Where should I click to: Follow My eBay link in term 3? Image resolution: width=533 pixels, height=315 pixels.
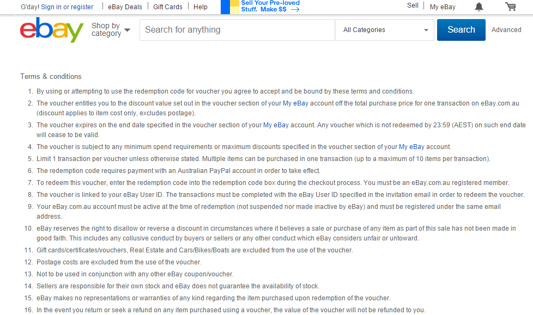[276, 125]
